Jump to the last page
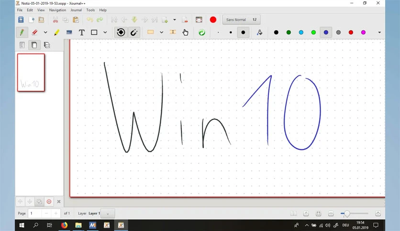Viewport: 400px width, 231px height. pos(155,20)
